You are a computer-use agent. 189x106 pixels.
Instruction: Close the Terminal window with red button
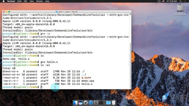point(4,12)
